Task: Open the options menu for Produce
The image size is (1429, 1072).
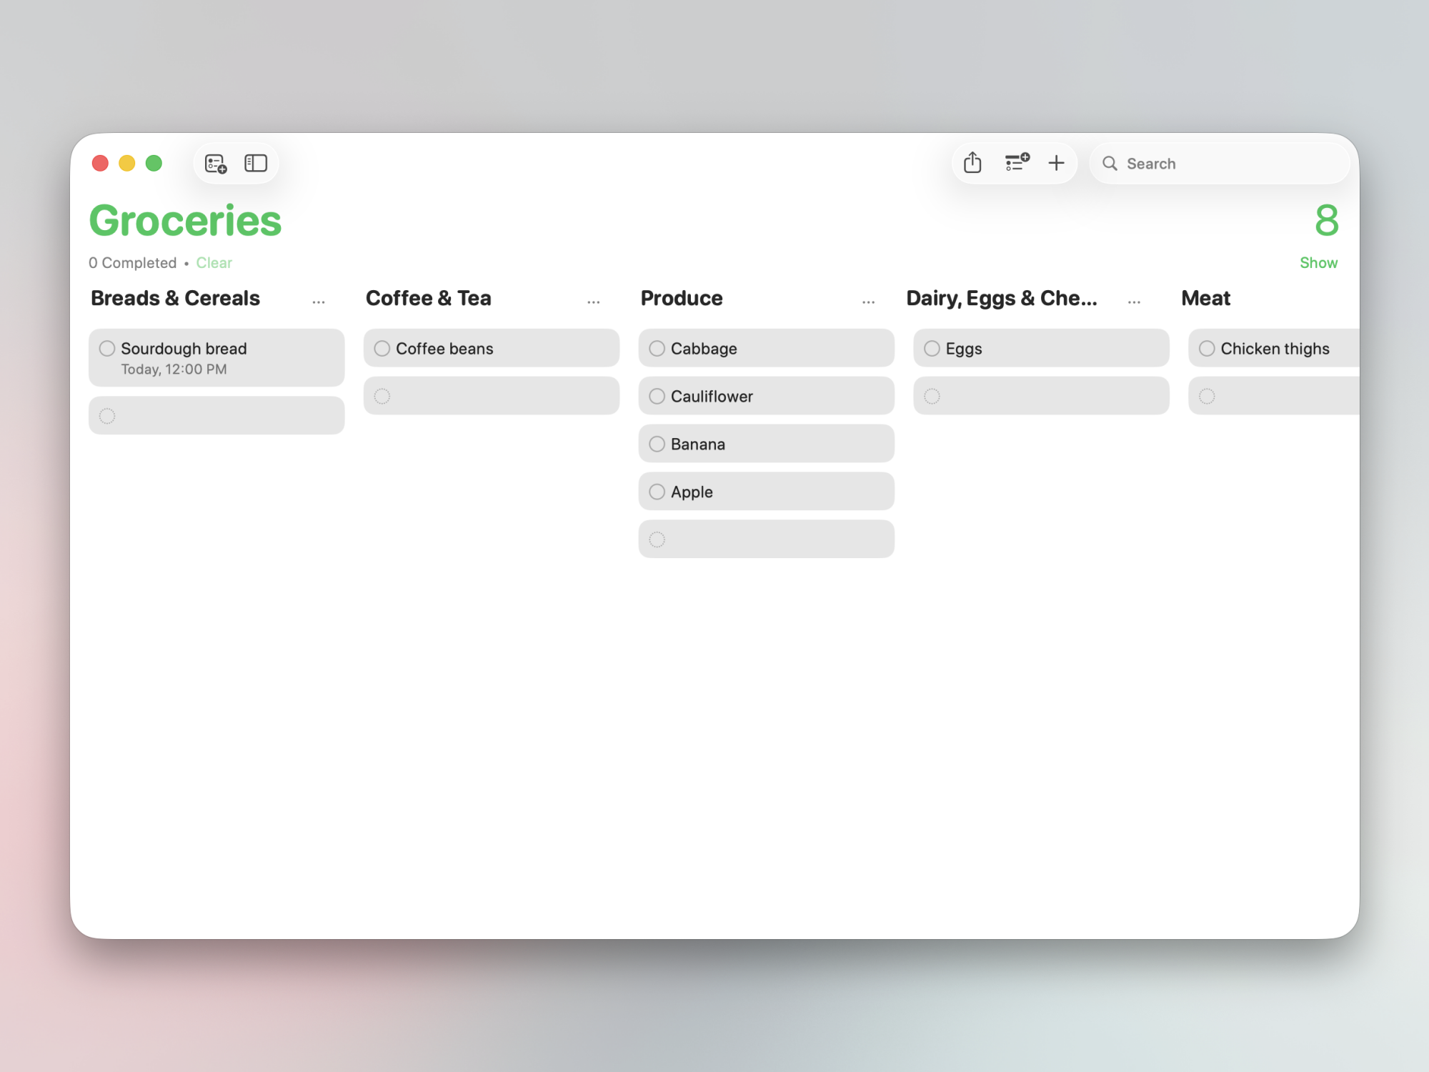Action: coord(868,301)
